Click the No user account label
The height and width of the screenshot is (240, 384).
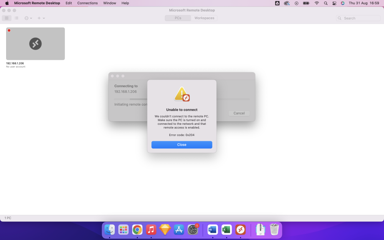16,66
